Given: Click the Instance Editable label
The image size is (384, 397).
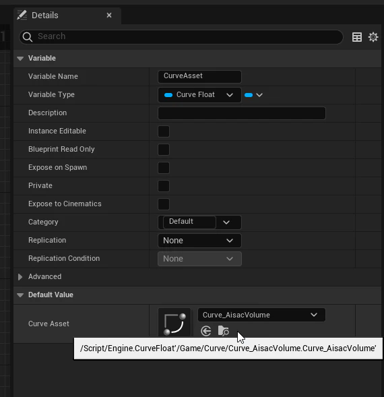Looking at the screenshot, I should [57, 131].
